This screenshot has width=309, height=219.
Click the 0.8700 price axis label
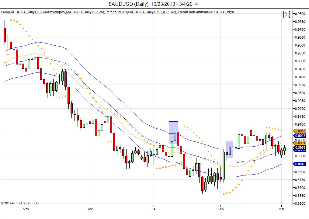coord(300,187)
